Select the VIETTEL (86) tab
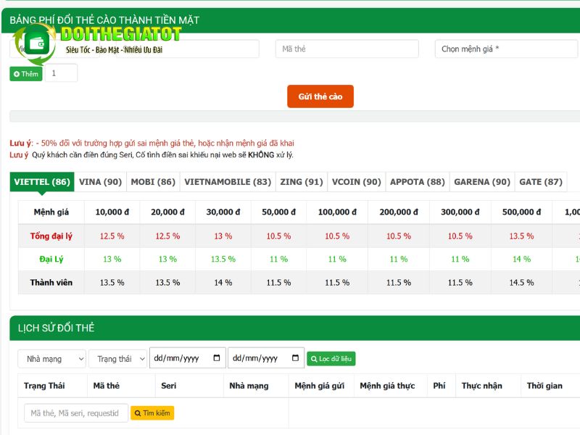 (x=42, y=182)
